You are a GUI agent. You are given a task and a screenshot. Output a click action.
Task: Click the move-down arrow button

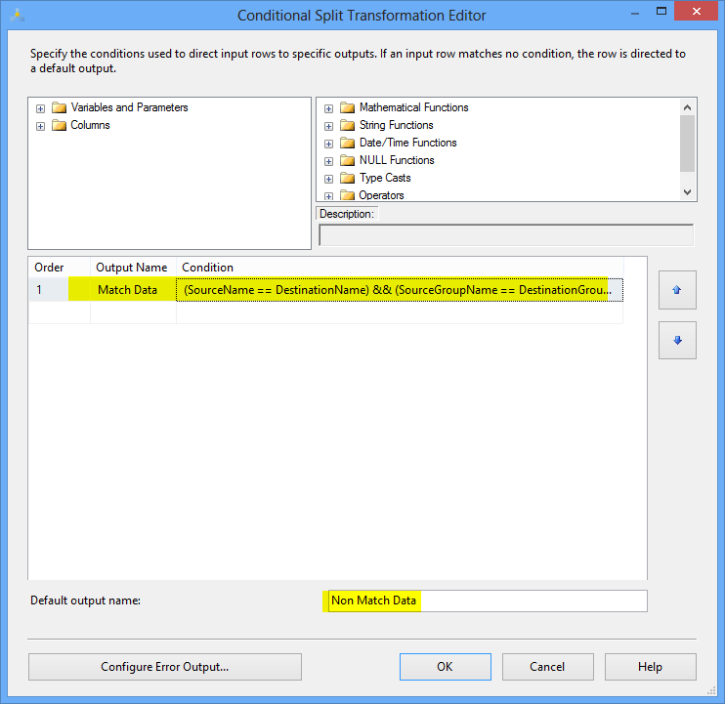click(x=677, y=341)
